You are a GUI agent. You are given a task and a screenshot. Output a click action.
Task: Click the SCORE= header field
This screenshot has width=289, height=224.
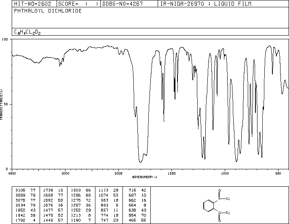tap(78, 4)
